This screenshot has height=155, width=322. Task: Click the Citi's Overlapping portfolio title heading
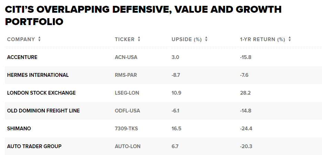click(x=143, y=15)
